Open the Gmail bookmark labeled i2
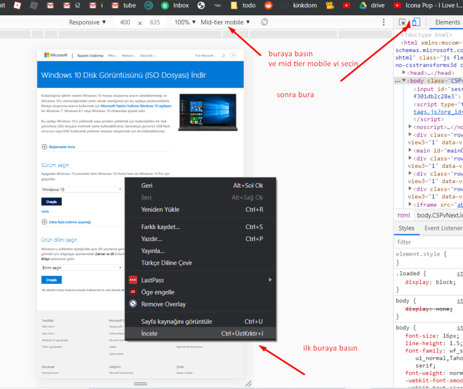 (72, 5)
